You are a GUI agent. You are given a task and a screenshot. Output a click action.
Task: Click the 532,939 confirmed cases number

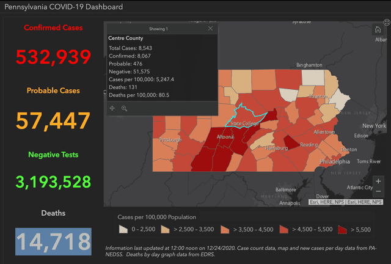pyautogui.click(x=53, y=57)
